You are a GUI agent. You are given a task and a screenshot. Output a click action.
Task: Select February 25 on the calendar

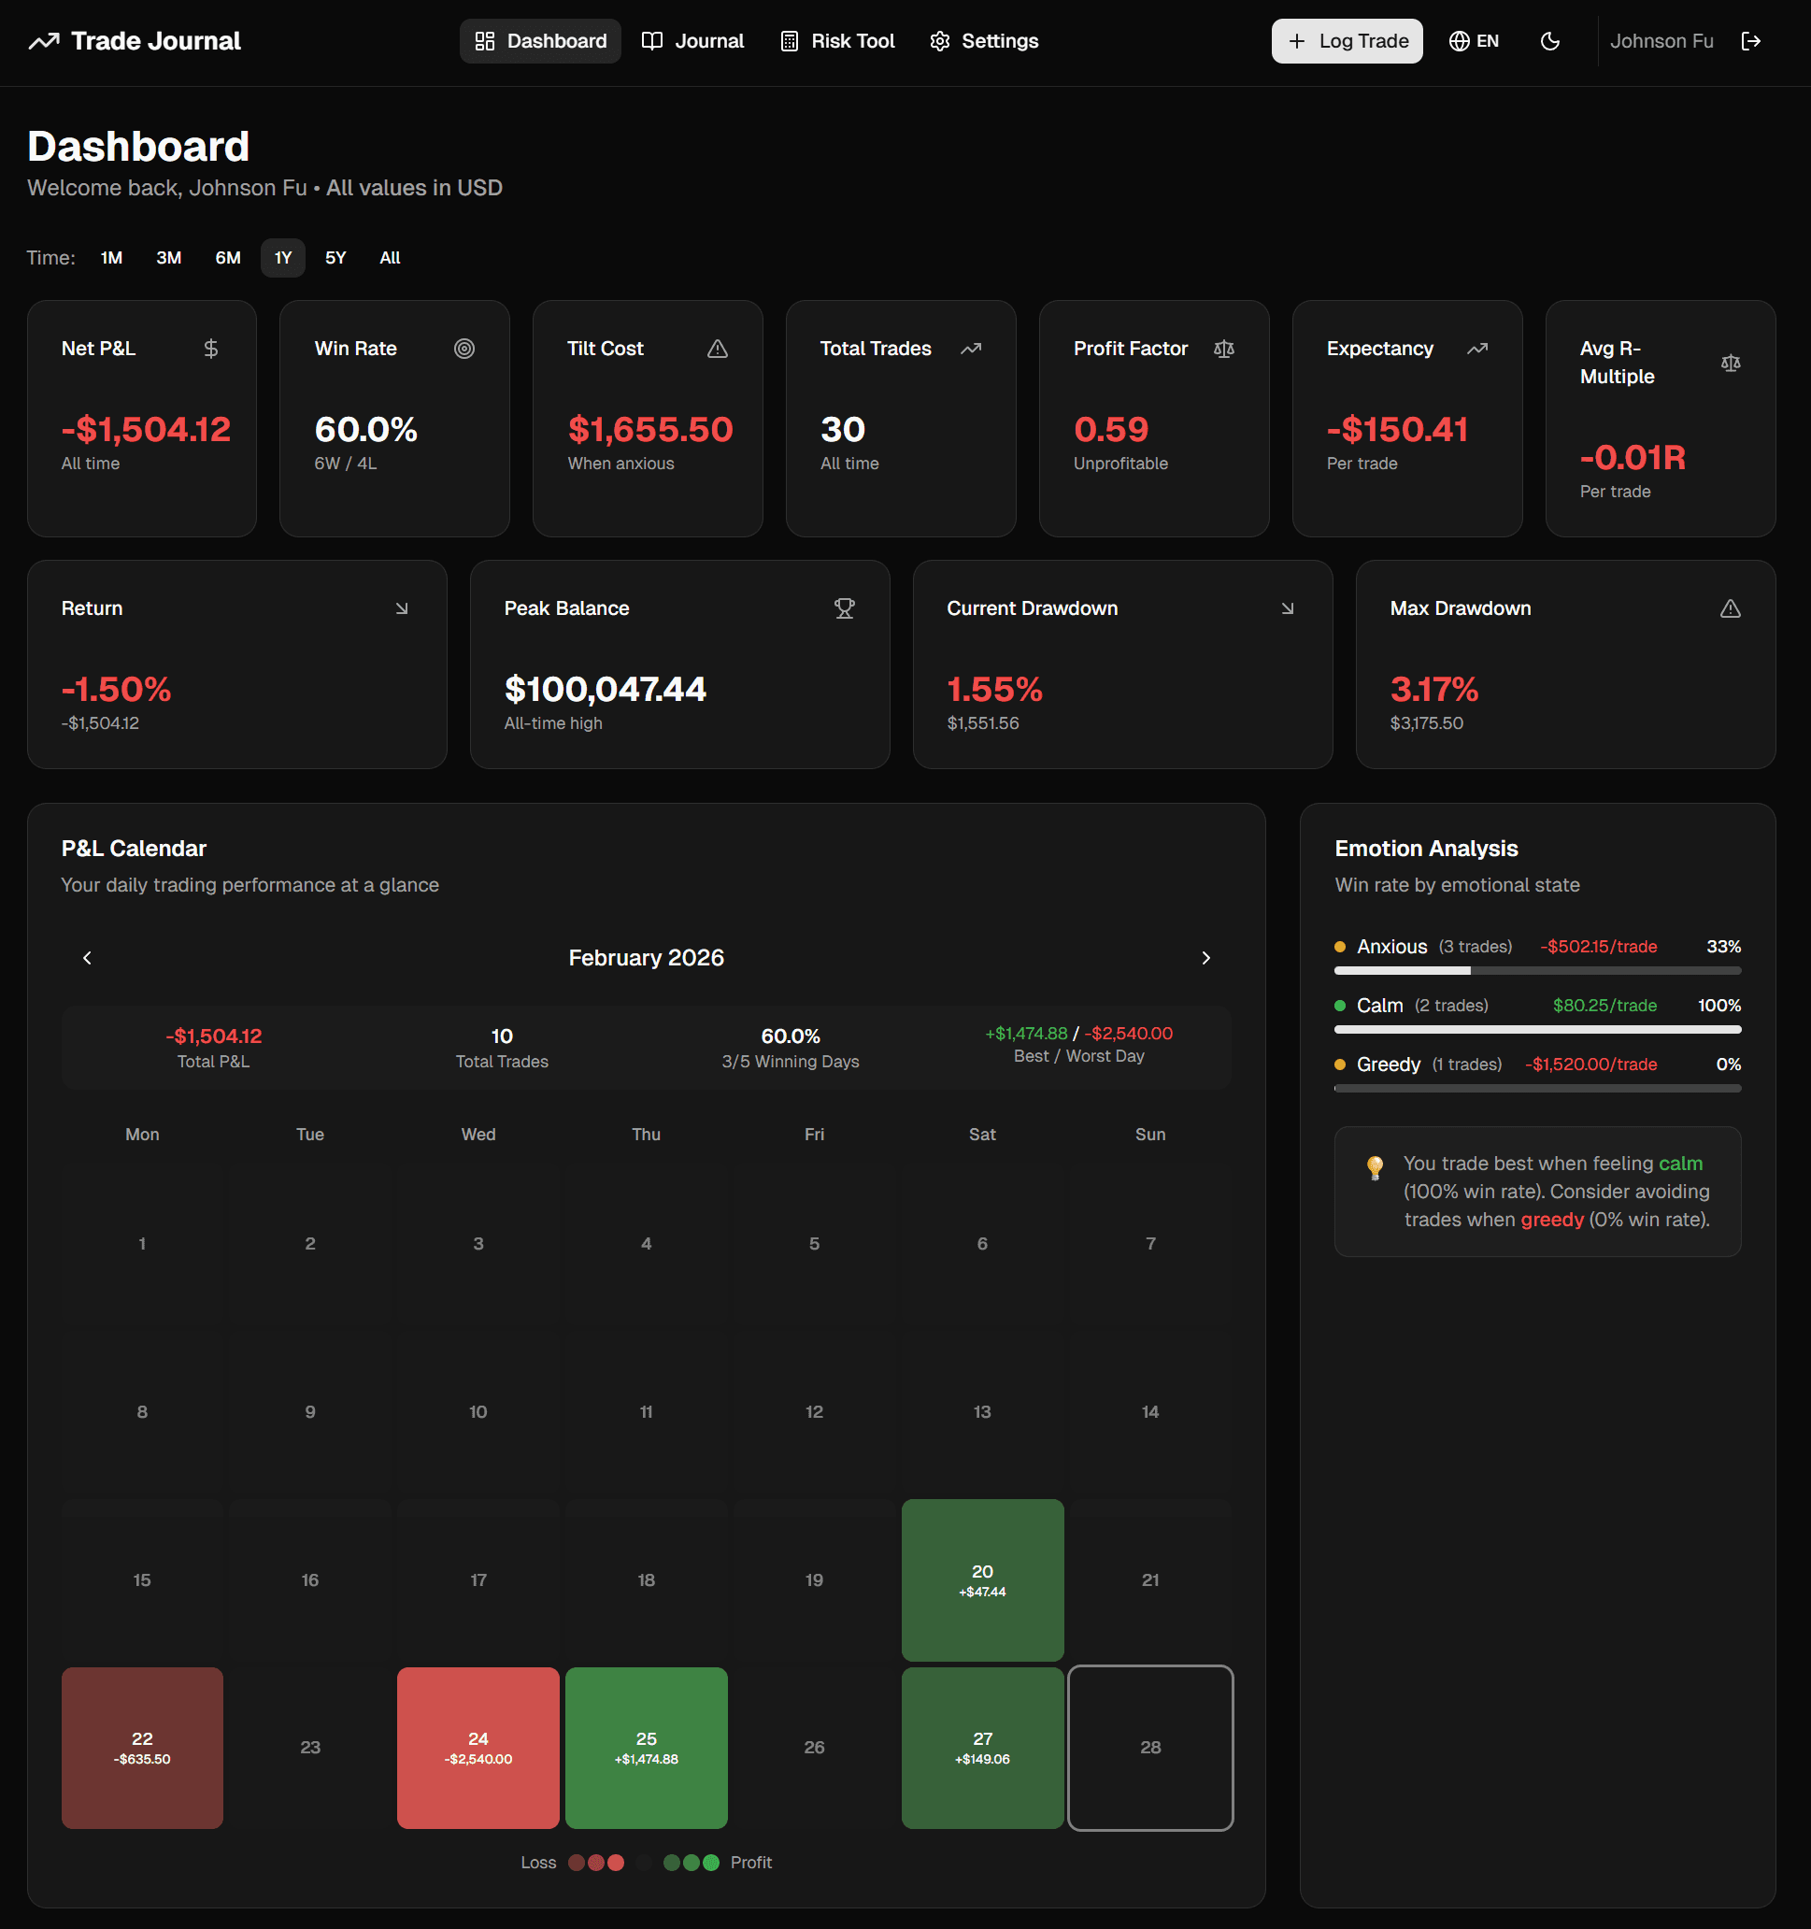646,1749
